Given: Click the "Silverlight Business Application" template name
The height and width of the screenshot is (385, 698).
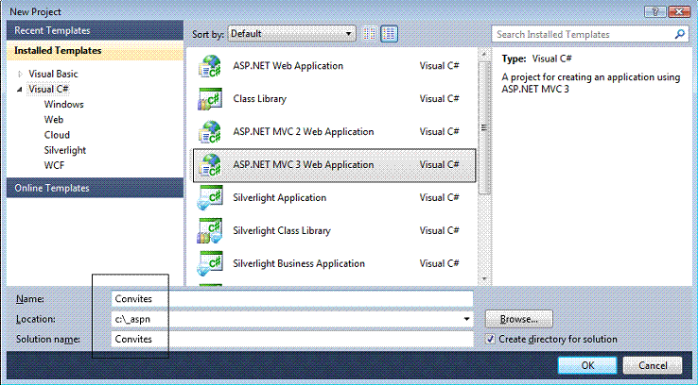Looking at the screenshot, I should tap(299, 264).
